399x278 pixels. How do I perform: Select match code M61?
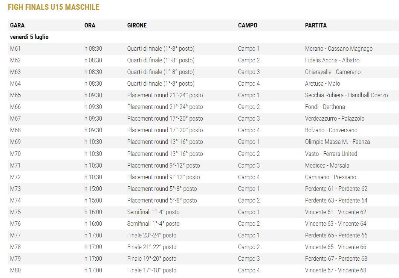15,49
